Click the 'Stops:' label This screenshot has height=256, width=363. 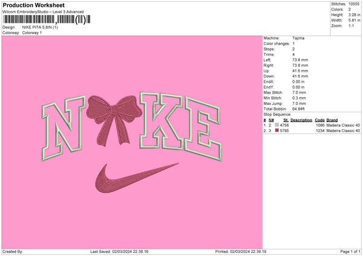pyautogui.click(x=269, y=49)
